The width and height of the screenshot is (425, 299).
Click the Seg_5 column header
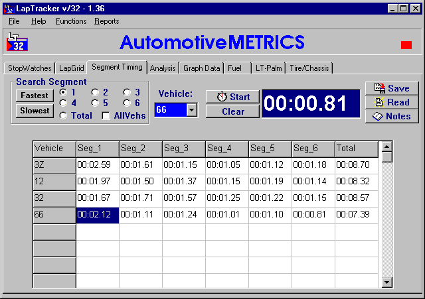(x=270, y=149)
